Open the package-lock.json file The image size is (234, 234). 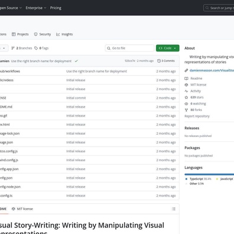pos(9,134)
